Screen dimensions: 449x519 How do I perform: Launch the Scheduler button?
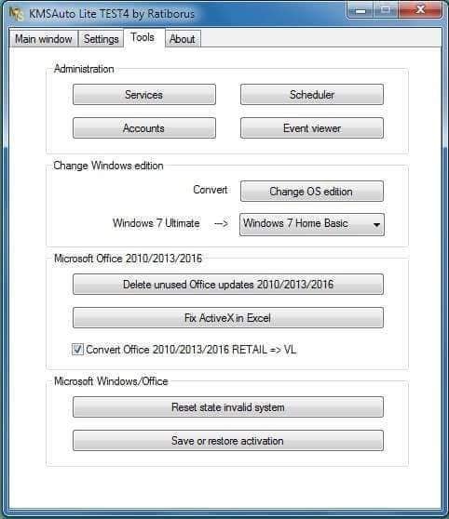[x=312, y=95]
